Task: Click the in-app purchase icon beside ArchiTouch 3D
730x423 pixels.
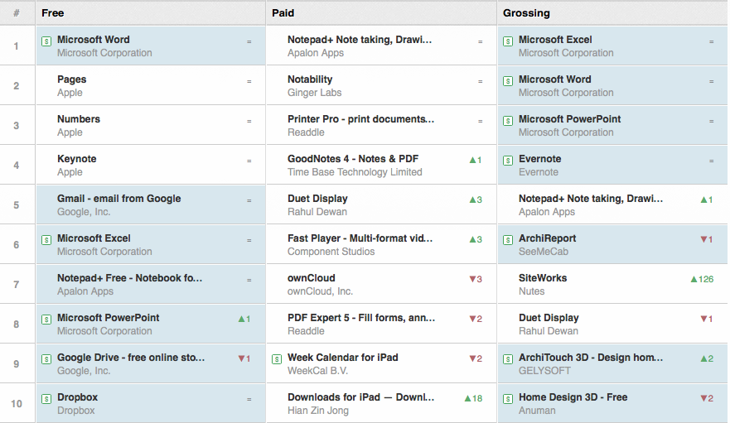Action: tap(508, 359)
